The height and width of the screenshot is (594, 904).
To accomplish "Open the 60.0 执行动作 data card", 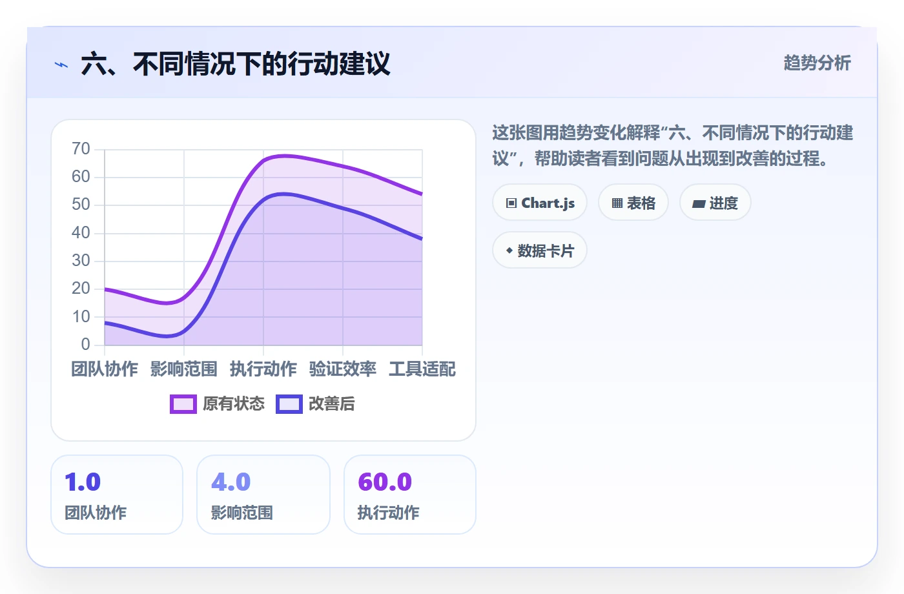I will (410, 495).
